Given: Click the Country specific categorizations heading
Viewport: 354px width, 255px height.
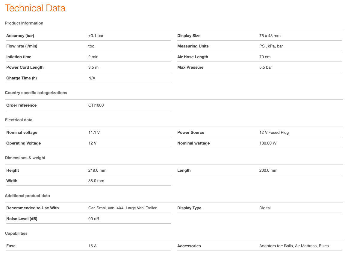Looking at the screenshot, I should 36,93.
